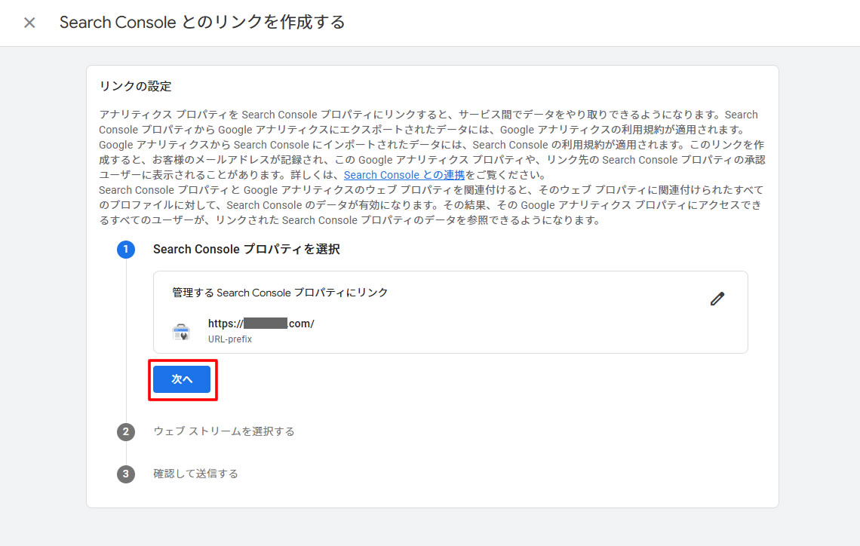
Task: Click the Search Console property icon
Action: click(x=181, y=331)
